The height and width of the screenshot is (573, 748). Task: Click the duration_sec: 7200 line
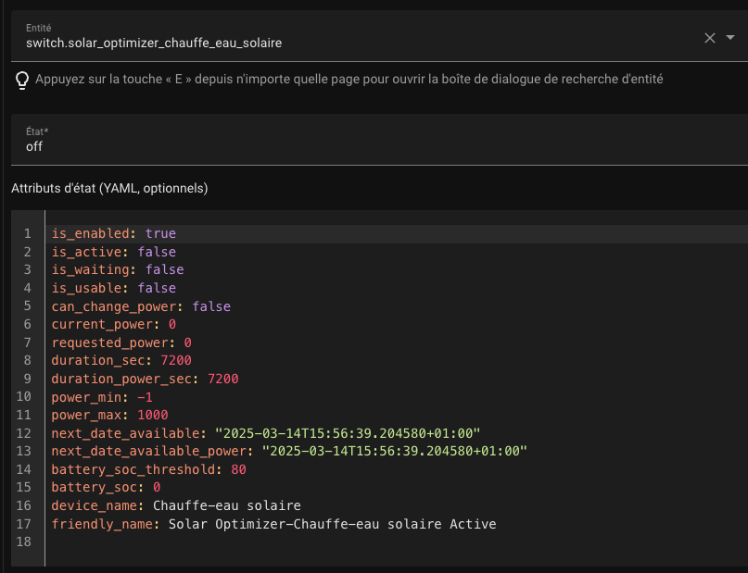point(121,361)
